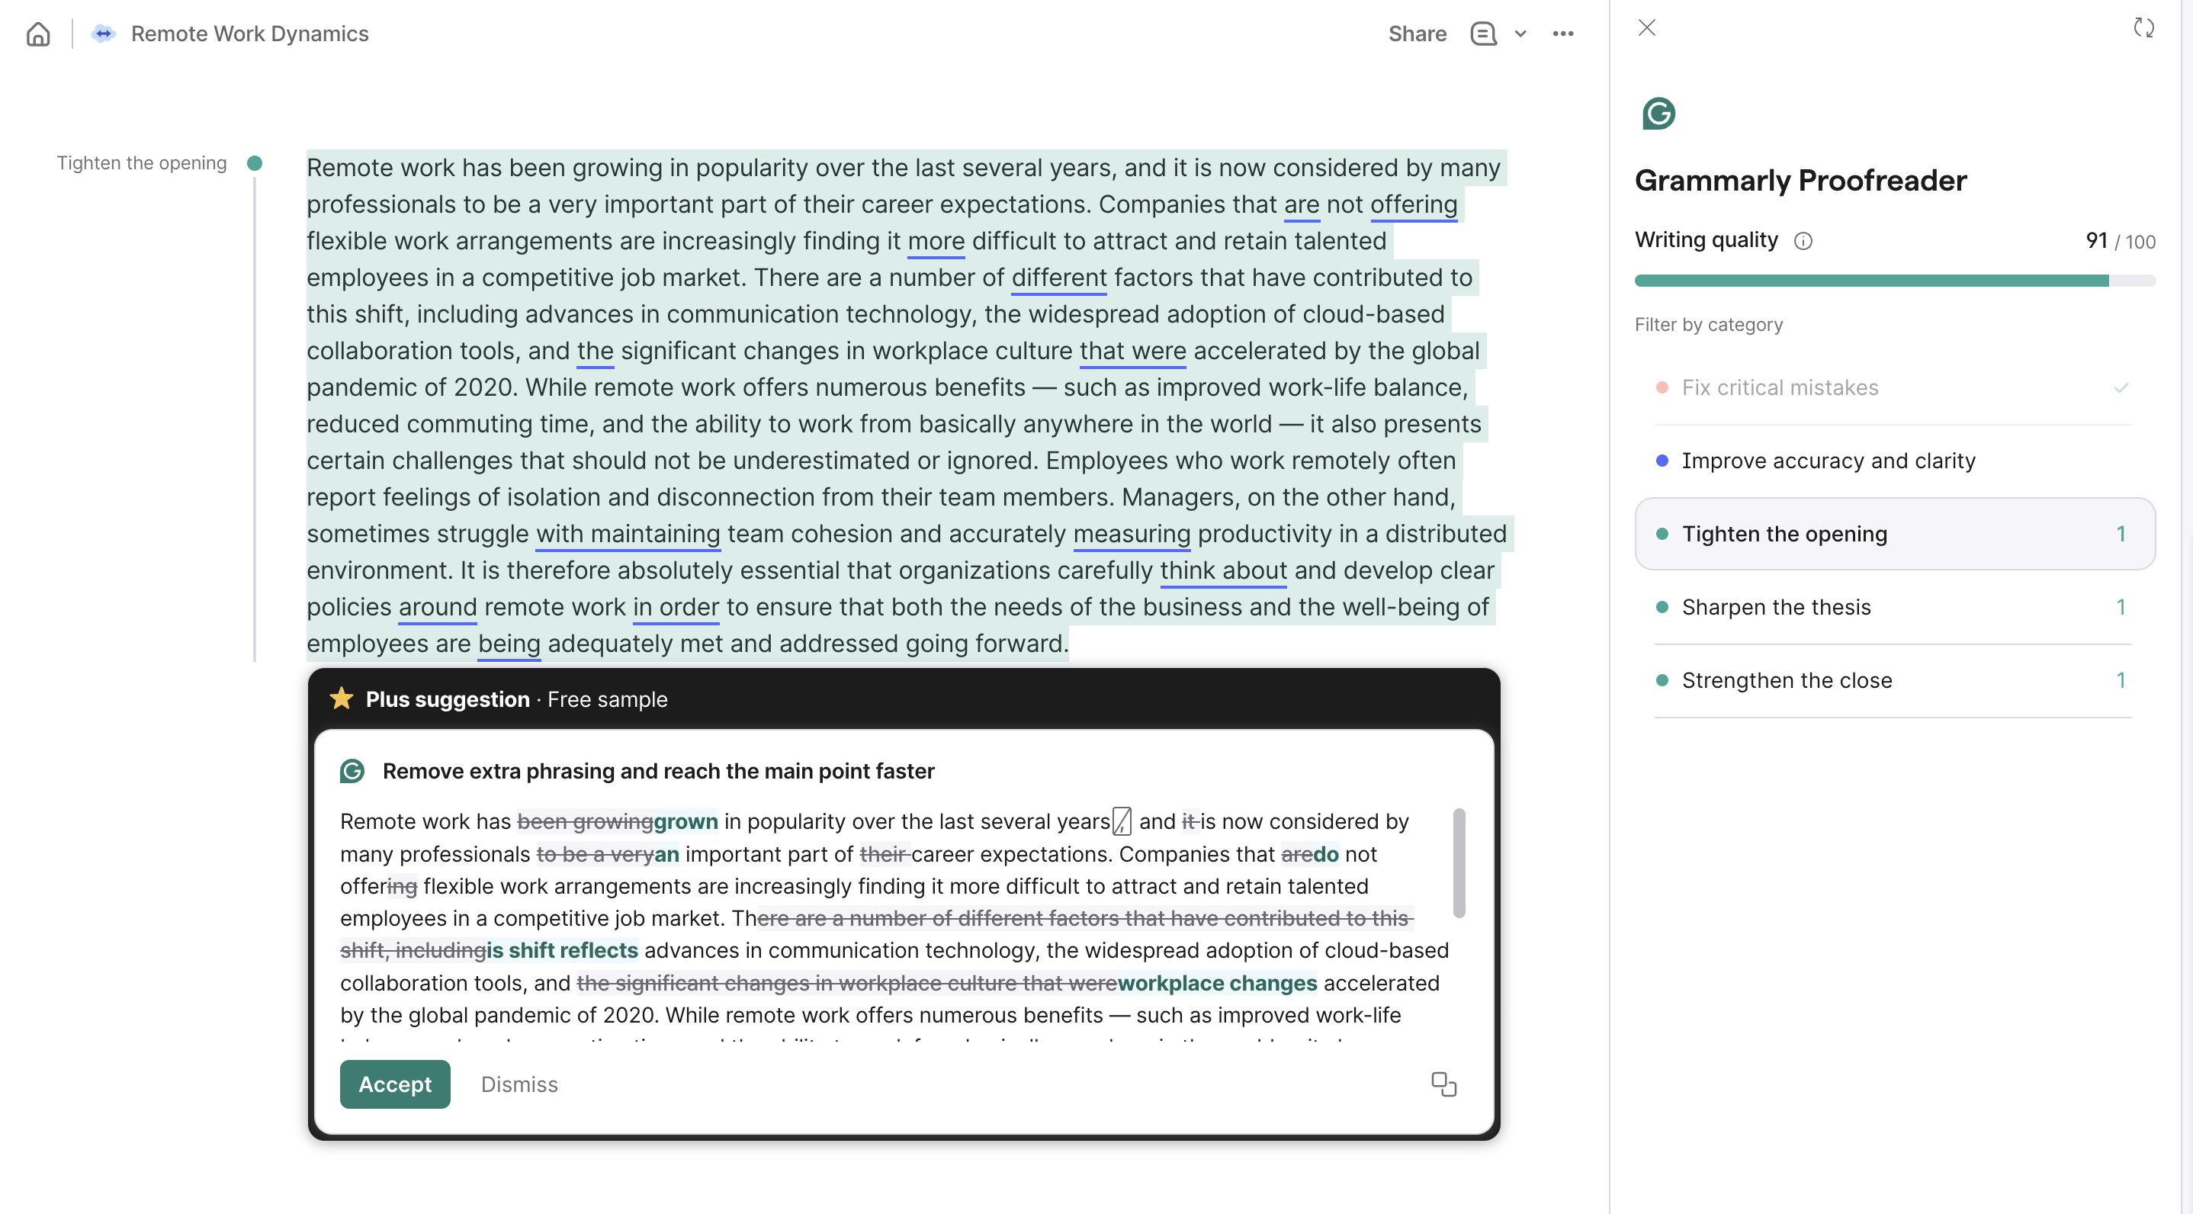Click underlined word 'more' in document
Image resolution: width=2193 pixels, height=1214 pixels.
(936, 241)
